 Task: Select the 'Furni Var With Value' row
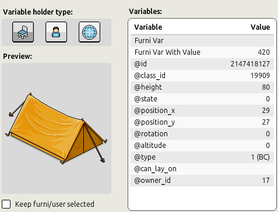pos(202,52)
